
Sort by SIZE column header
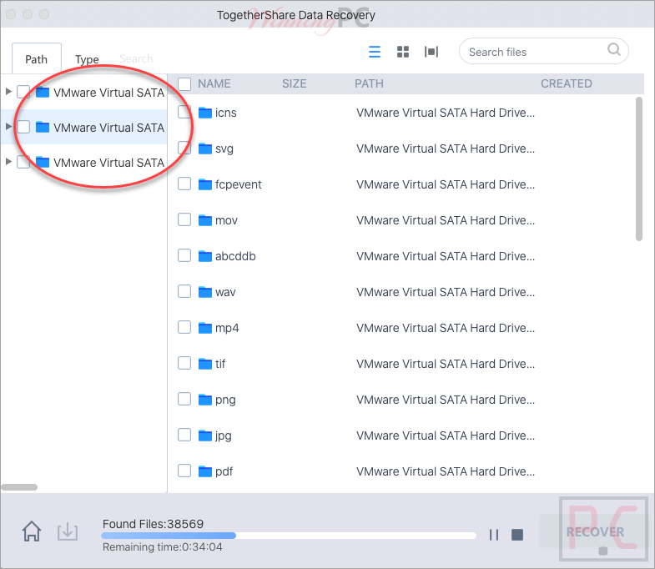click(294, 84)
